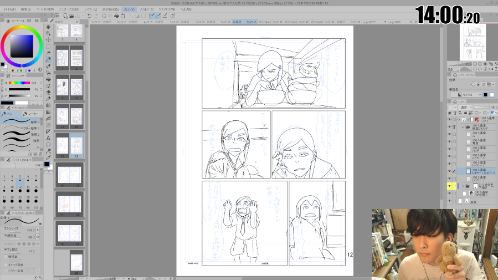Click zoom in icon in Navigator

click(x=480, y=64)
